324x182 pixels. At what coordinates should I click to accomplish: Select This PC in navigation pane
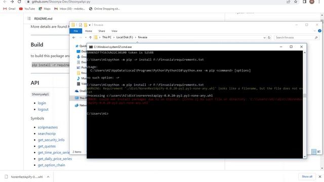(x=80, y=98)
